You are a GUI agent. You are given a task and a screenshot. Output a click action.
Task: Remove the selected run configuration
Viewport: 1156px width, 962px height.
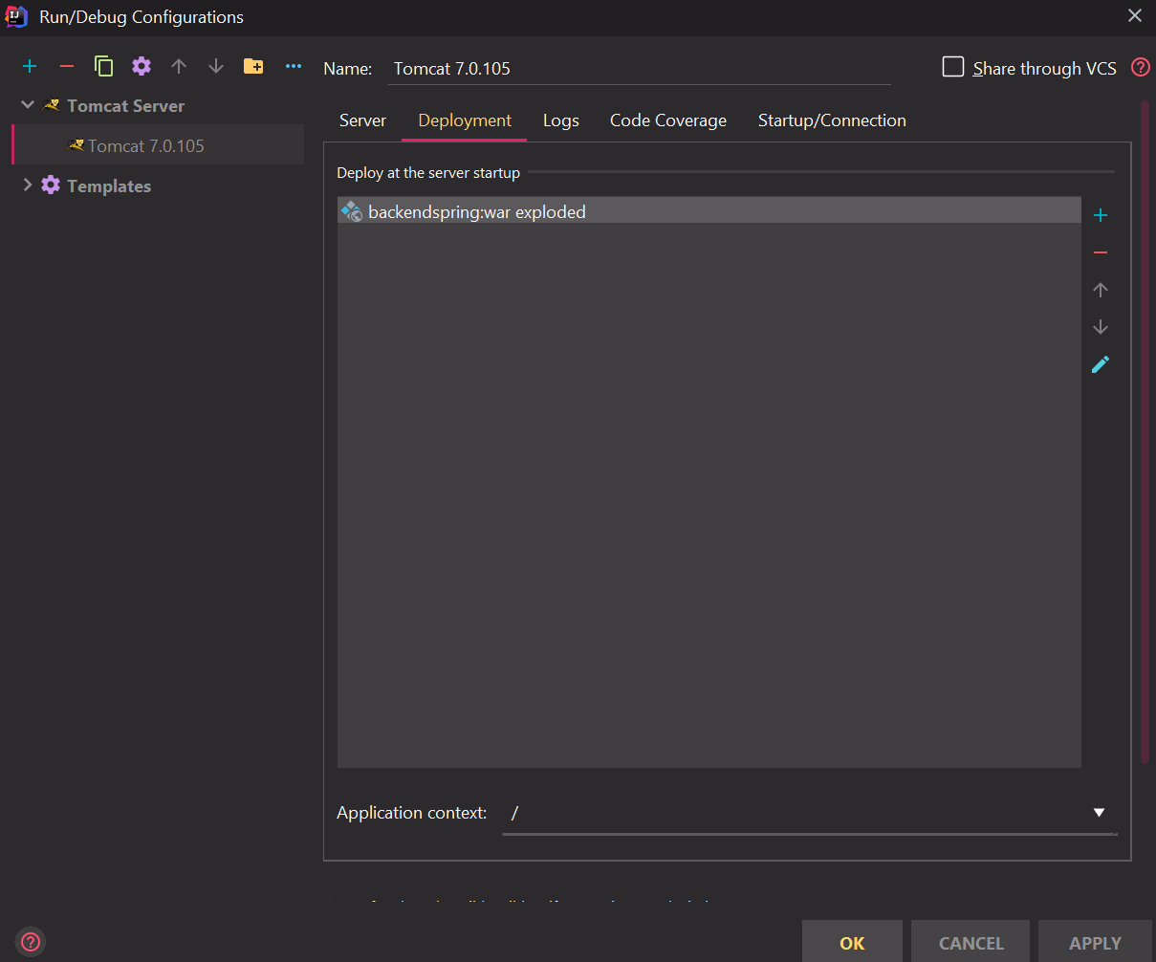click(67, 66)
